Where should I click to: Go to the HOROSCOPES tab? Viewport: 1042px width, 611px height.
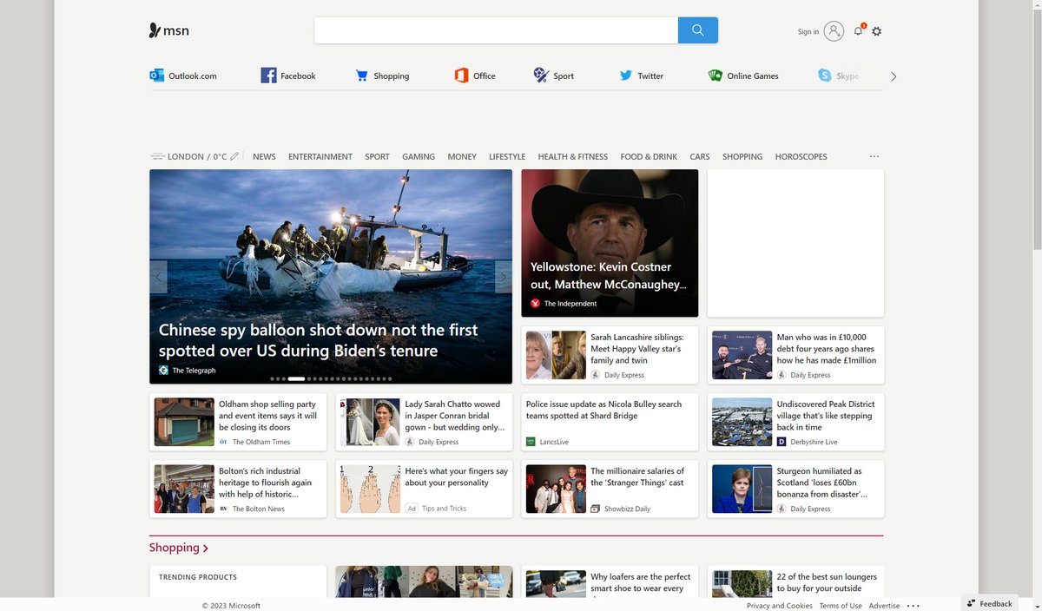pos(801,157)
